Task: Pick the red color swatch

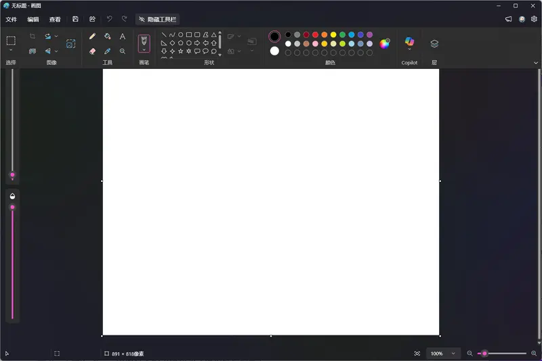Action: [315, 34]
